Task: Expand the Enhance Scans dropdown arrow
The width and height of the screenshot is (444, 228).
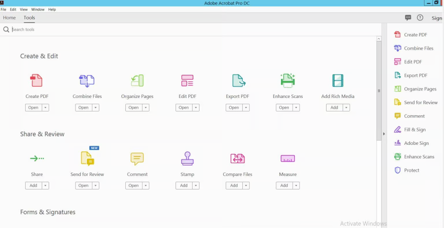Action: [296, 107]
